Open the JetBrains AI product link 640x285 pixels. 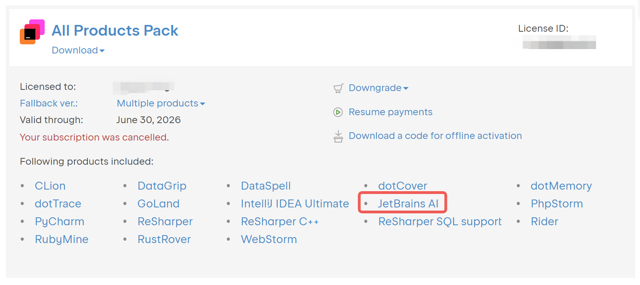pyautogui.click(x=408, y=203)
